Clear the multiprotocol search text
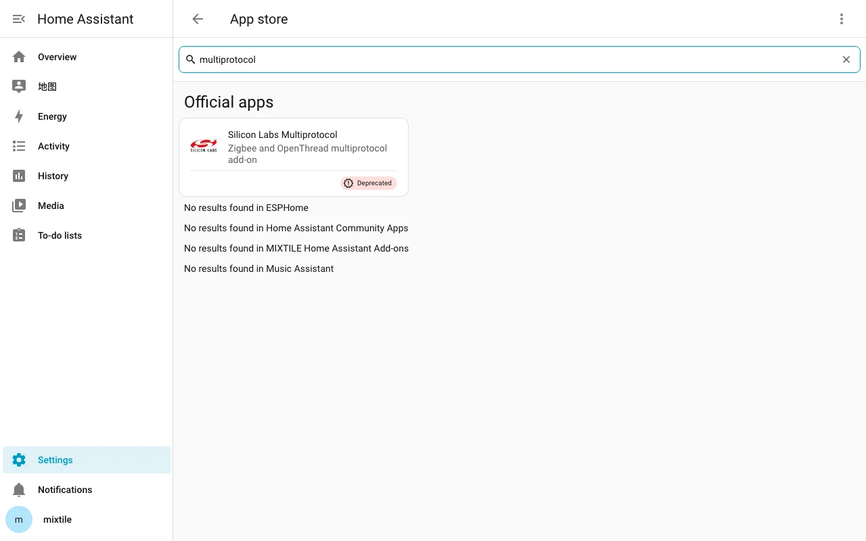This screenshot has height=541, width=866. click(846, 60)
